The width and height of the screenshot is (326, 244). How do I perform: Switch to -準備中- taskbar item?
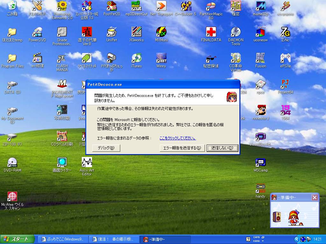pyautogui.click(x=165, y=239)
